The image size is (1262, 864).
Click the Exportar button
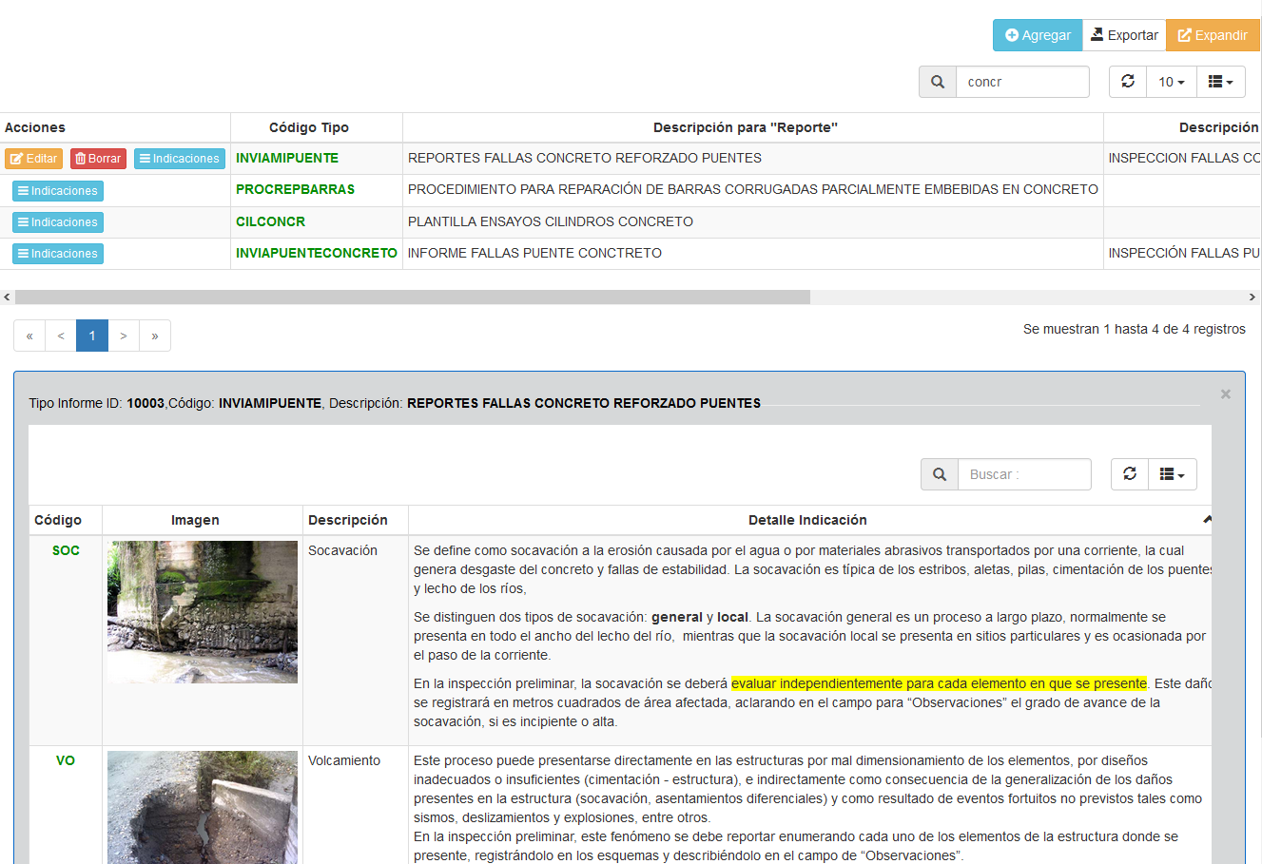(x=1124, y=35)
